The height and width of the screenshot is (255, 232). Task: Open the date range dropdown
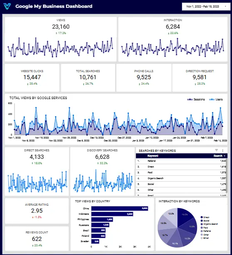[206, 7]
